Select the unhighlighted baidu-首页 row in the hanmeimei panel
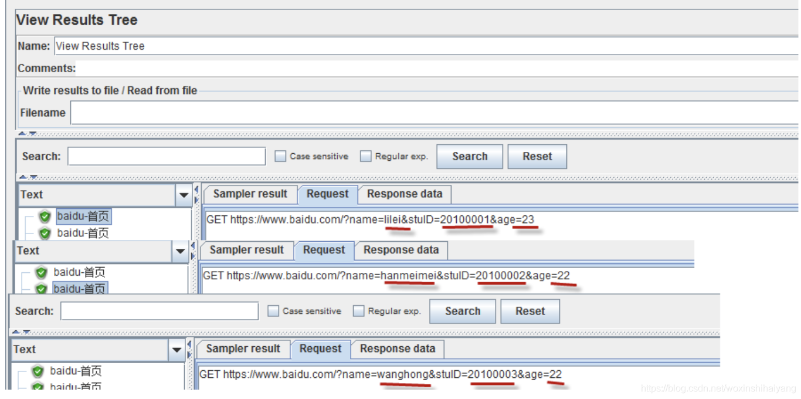The height and width of the screenshot is (399, 801). [x=79, y=272]
